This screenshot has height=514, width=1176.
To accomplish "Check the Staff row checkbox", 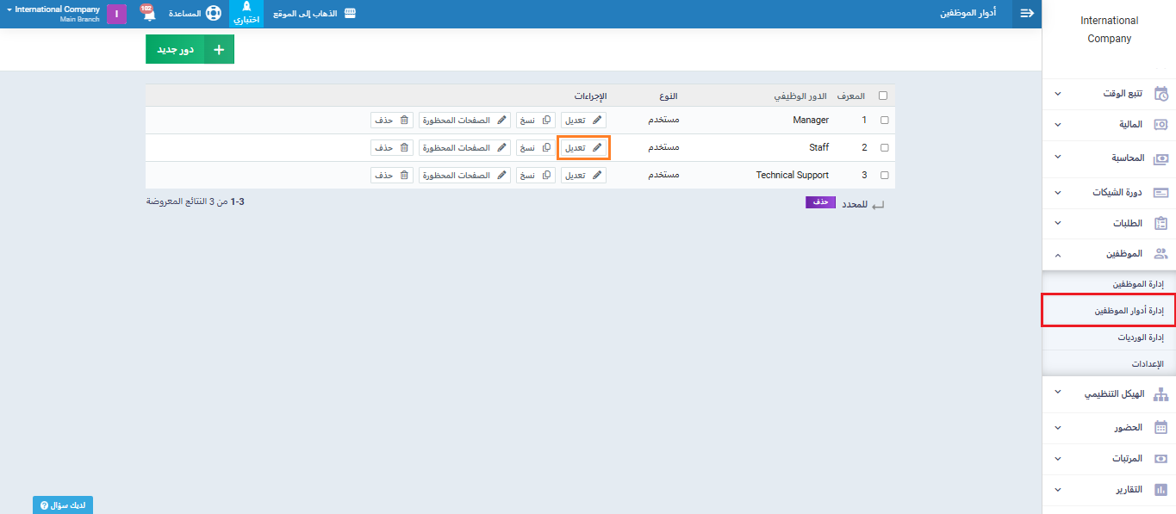I will 884,148.
